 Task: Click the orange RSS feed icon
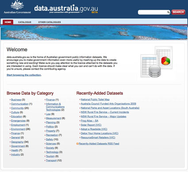(x=77, y=144)
